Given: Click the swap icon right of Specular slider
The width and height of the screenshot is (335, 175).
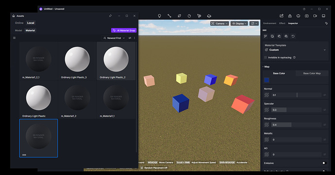Looking at the screenshot, I should tap(324, 110).
